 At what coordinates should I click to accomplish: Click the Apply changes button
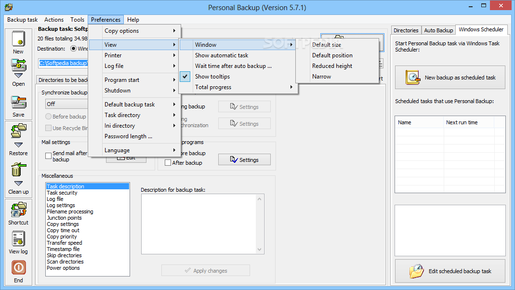click(206, 271)
